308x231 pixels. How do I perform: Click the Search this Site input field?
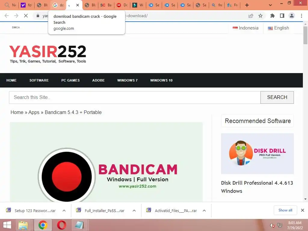(135, 97)
